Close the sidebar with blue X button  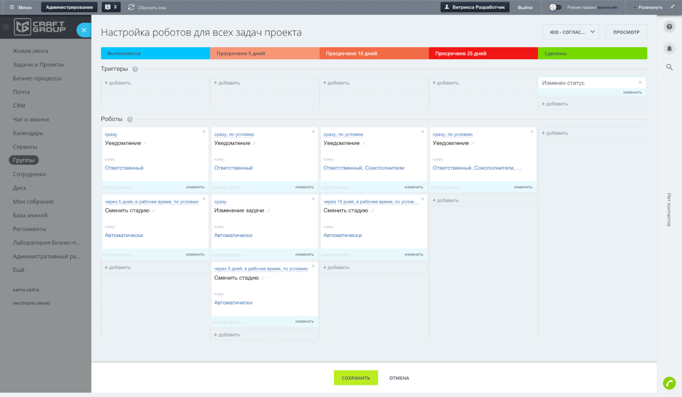[x=84, y=30]
